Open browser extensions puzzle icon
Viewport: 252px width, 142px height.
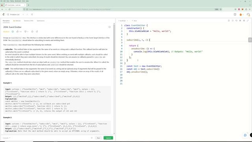246,9
